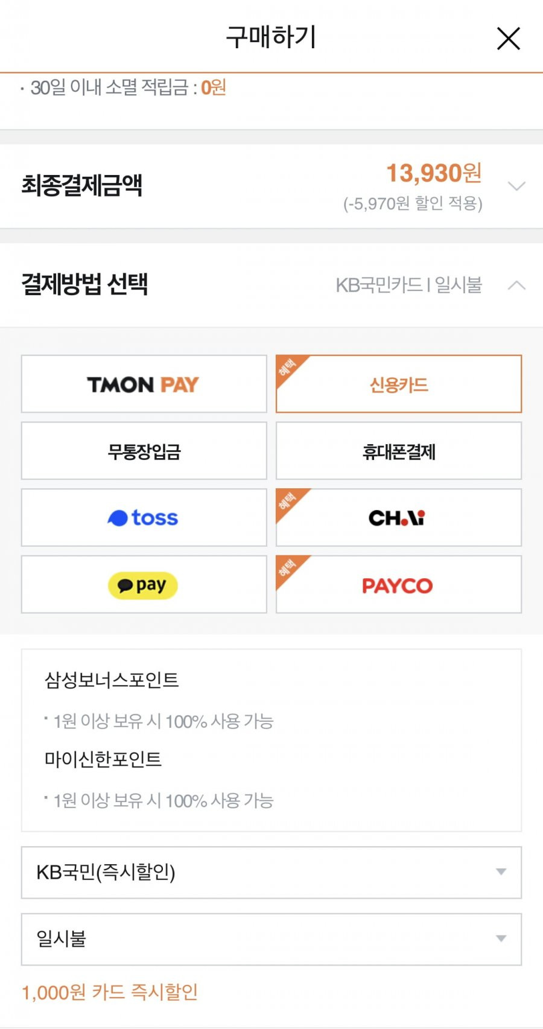
Task: Collapse the 결제방법 선택 section chevron
Action: pos(516,285)
